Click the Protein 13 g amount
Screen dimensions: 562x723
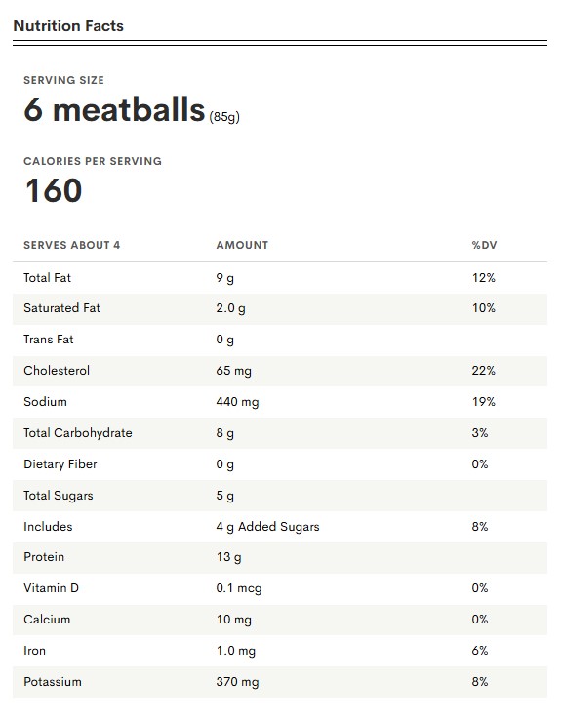(228, 557)
